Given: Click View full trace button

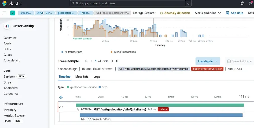Looking at the screenshot, I should coord(240,61).
